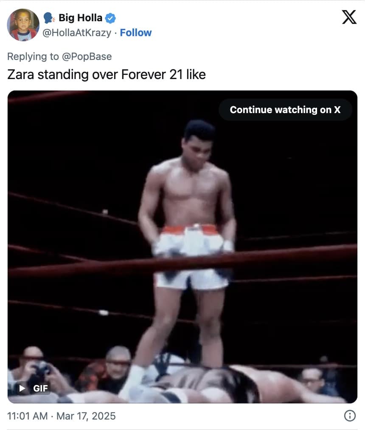Play the GIF using the play icon
Viewport: 365px width, 431px height.
[22, 388]
